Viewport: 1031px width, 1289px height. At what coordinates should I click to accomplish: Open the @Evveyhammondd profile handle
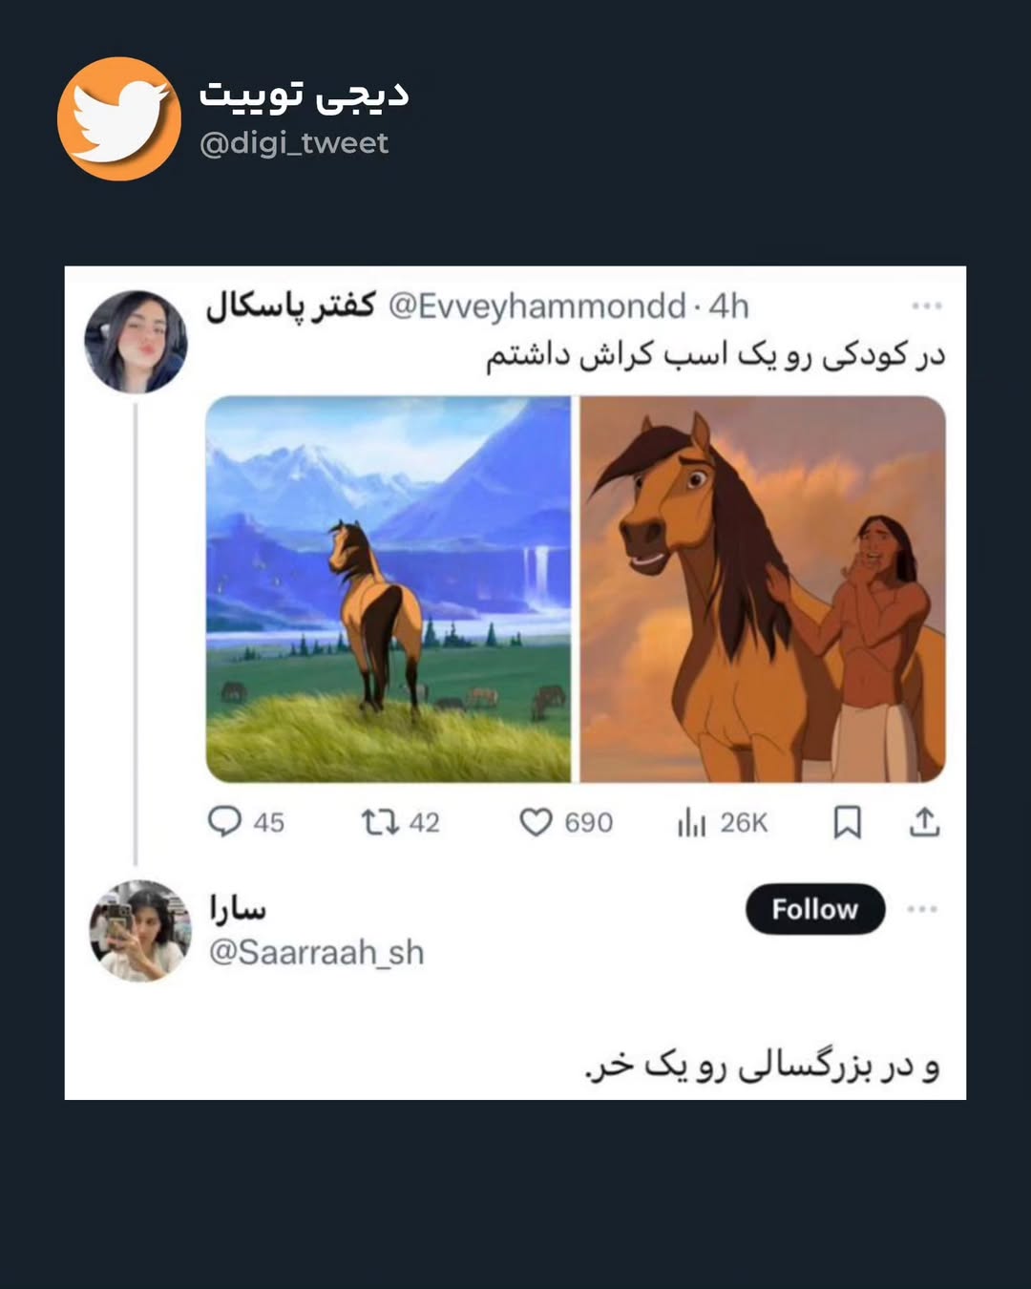tap(537, 306)
